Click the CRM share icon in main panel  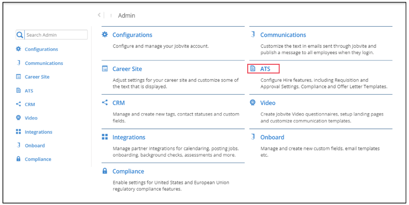click(105, 102)
